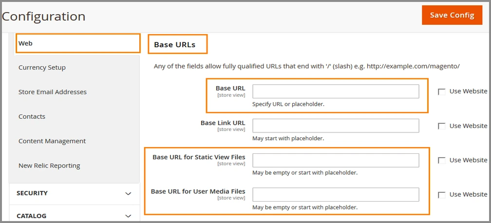491x223 pixels.
Task: Click Base URL for Static View Files field
Action: click(x=336, y=160)
